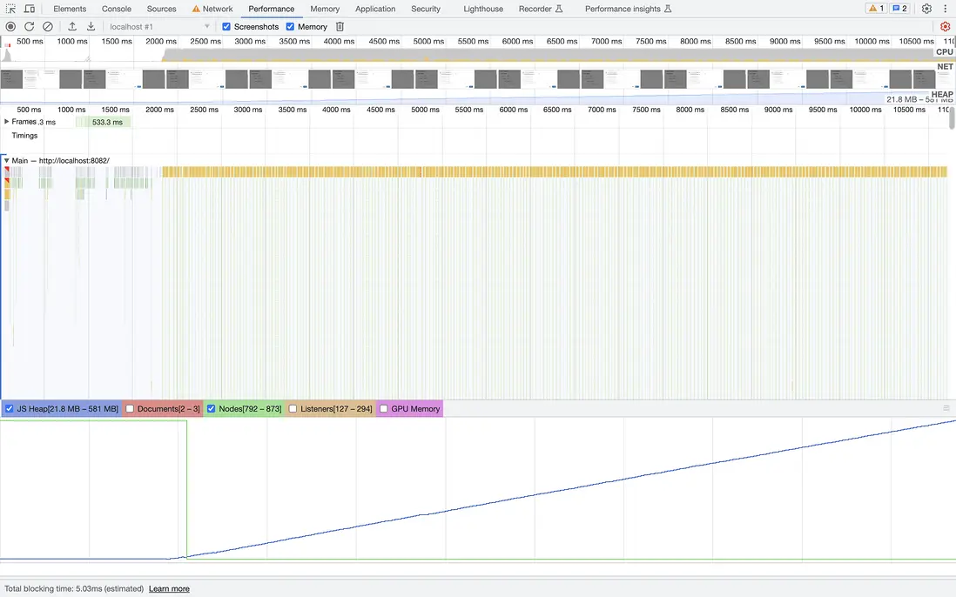This screenshot has height=597, width=956.
Task: Open the Application tab
Action: pos(375,9)
